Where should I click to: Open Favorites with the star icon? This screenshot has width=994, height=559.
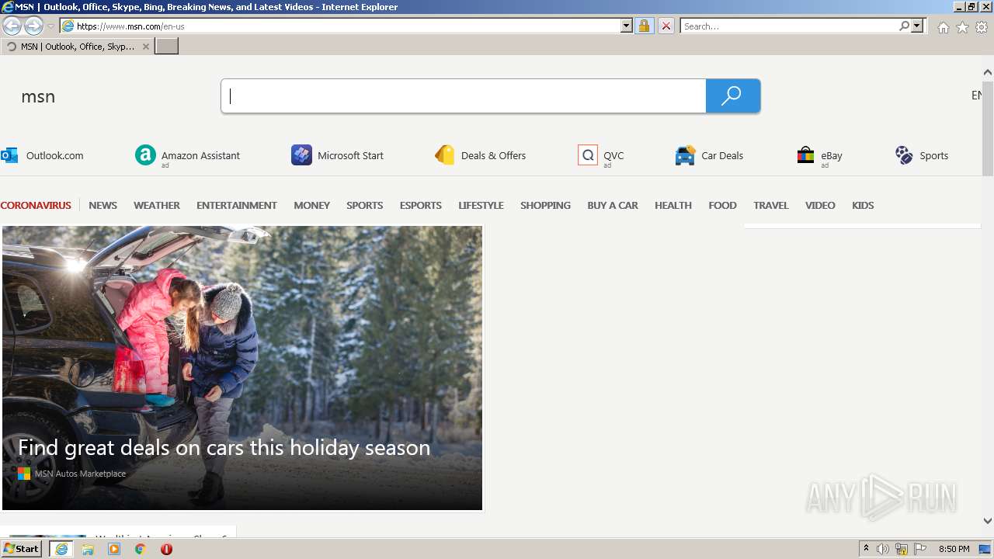[962, 27]
